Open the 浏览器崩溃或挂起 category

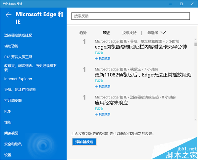tap(18, 35)
